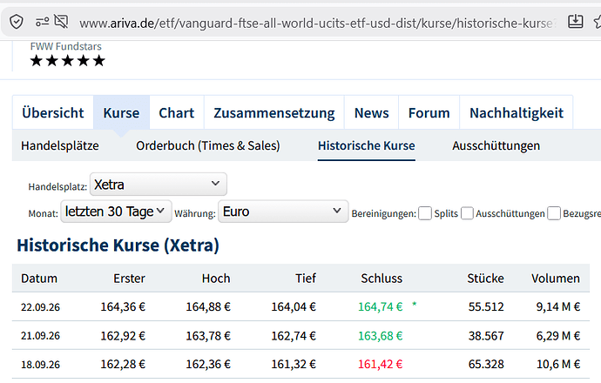Go to the Übersicht tab
601x383 pixels.
[53, 112]
